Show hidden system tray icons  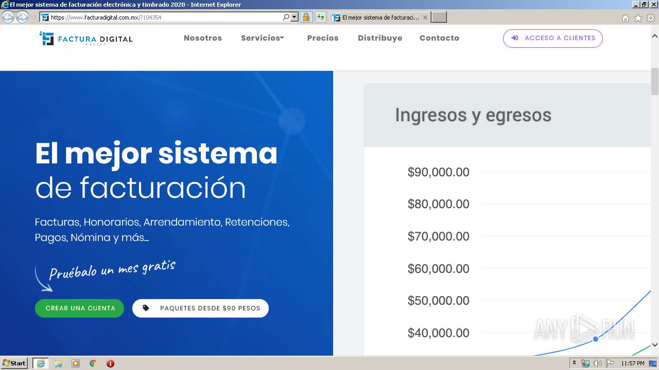pyautogui.click(x=575, y=363)
